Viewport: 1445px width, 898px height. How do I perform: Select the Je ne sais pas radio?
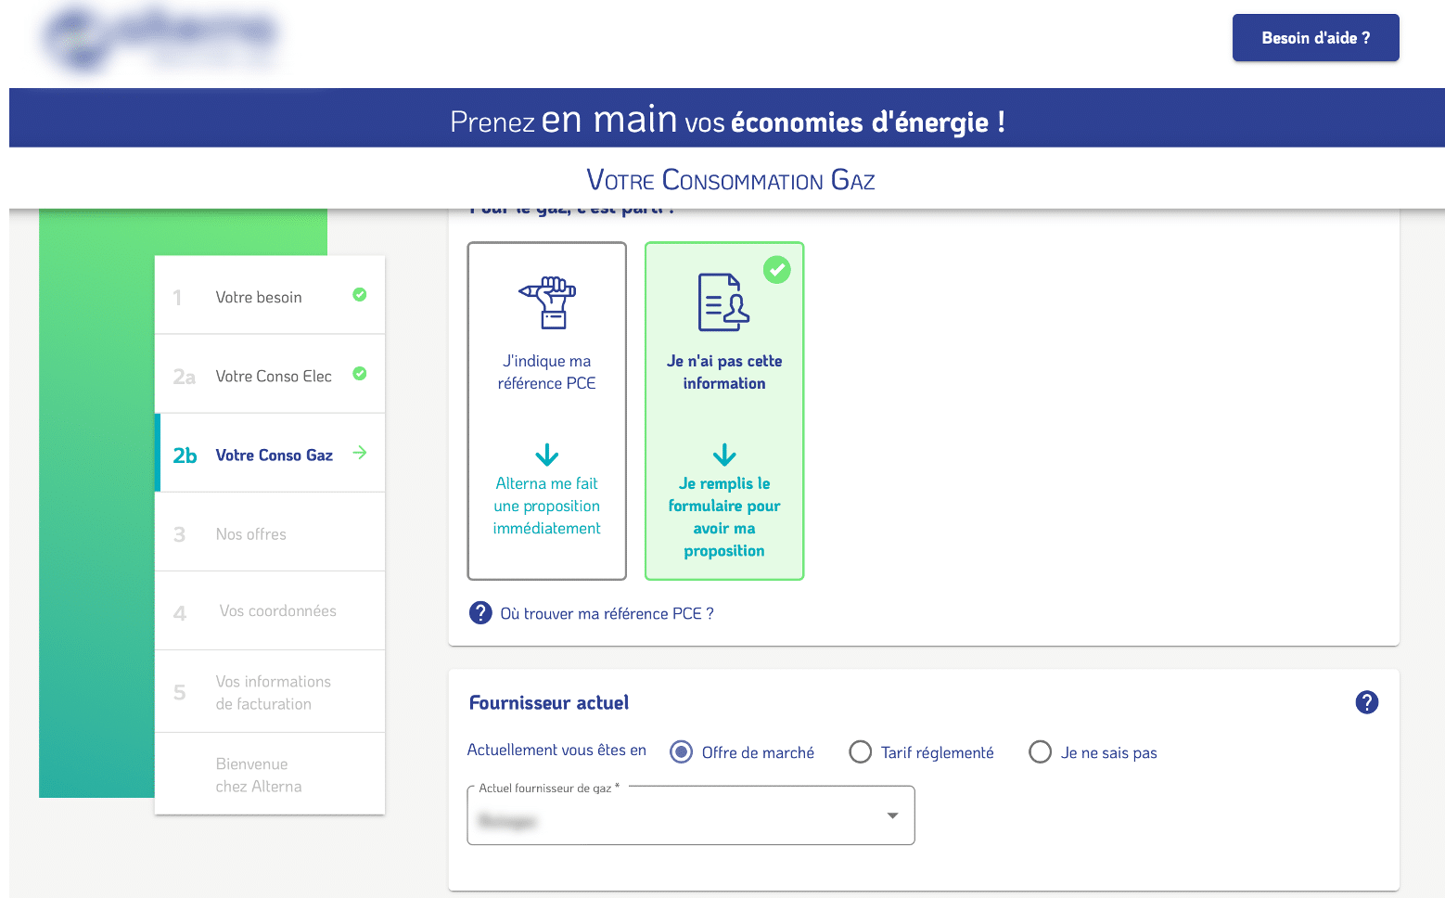pos(1041,752)
